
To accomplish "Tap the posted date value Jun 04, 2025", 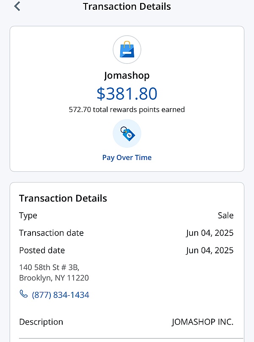I will (x=210, y=250).
